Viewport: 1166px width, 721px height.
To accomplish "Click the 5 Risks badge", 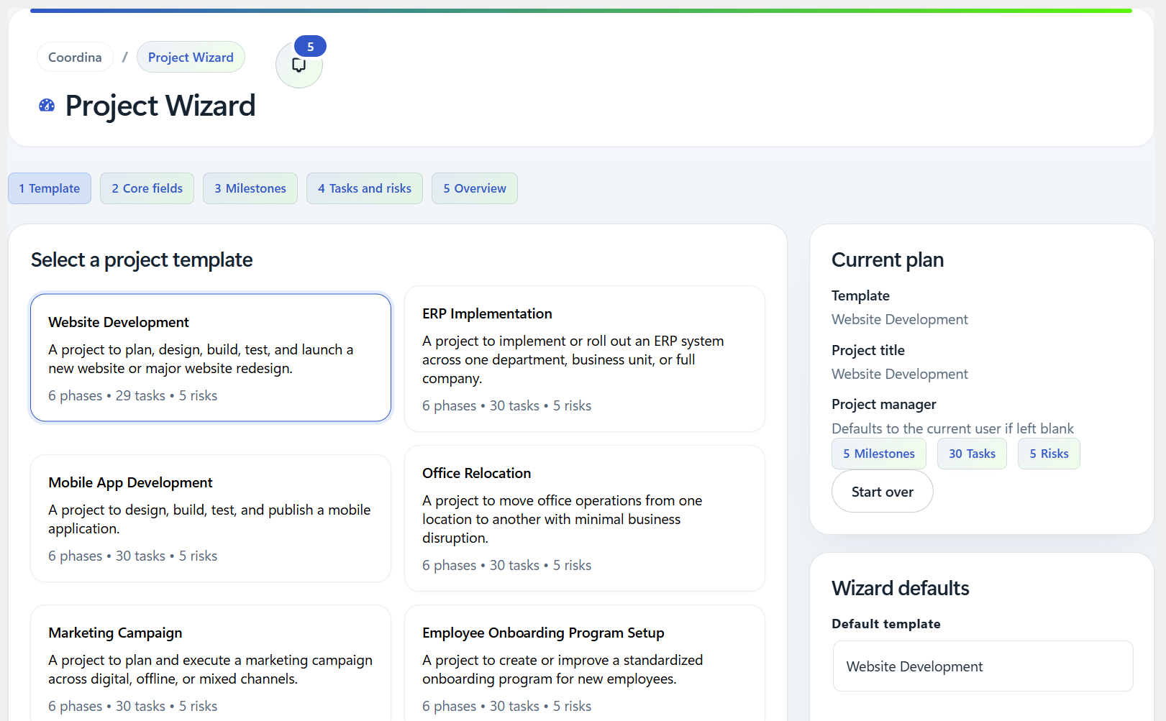I will pyautogui.click(x=1049, y=454).
